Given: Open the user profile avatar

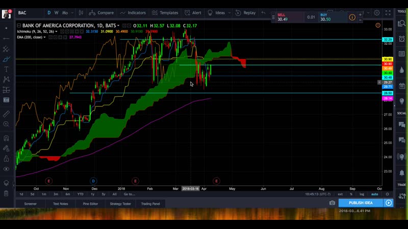Looking at the screenshot, I should tap(6, 14).
